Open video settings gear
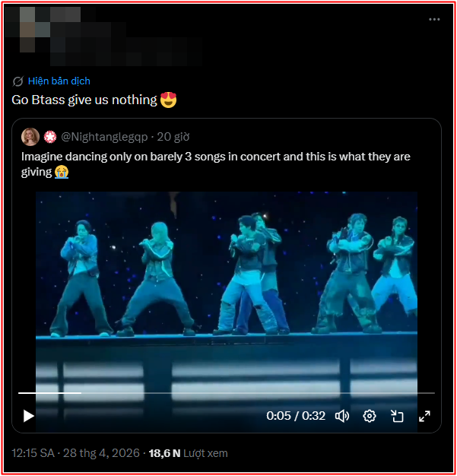Viewport: 457px width, 476px height. point(370,416)
